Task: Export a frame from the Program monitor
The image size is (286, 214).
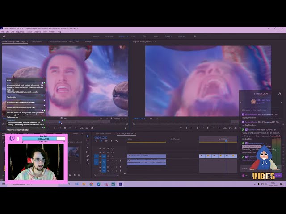Action: (236, 128)
